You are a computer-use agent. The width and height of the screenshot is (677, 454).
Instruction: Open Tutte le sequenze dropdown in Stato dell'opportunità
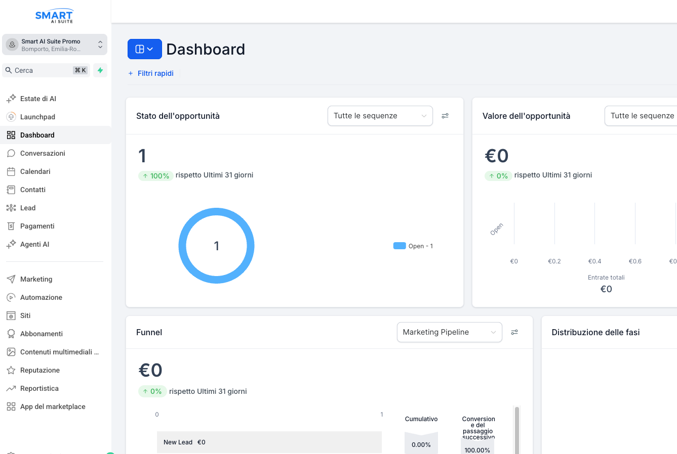pyautogui.click(x=380, y=116)
